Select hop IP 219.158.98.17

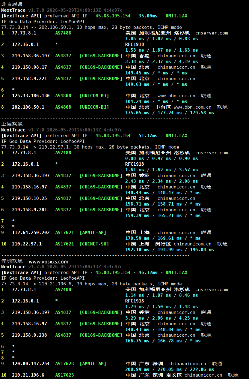[29, 67]
